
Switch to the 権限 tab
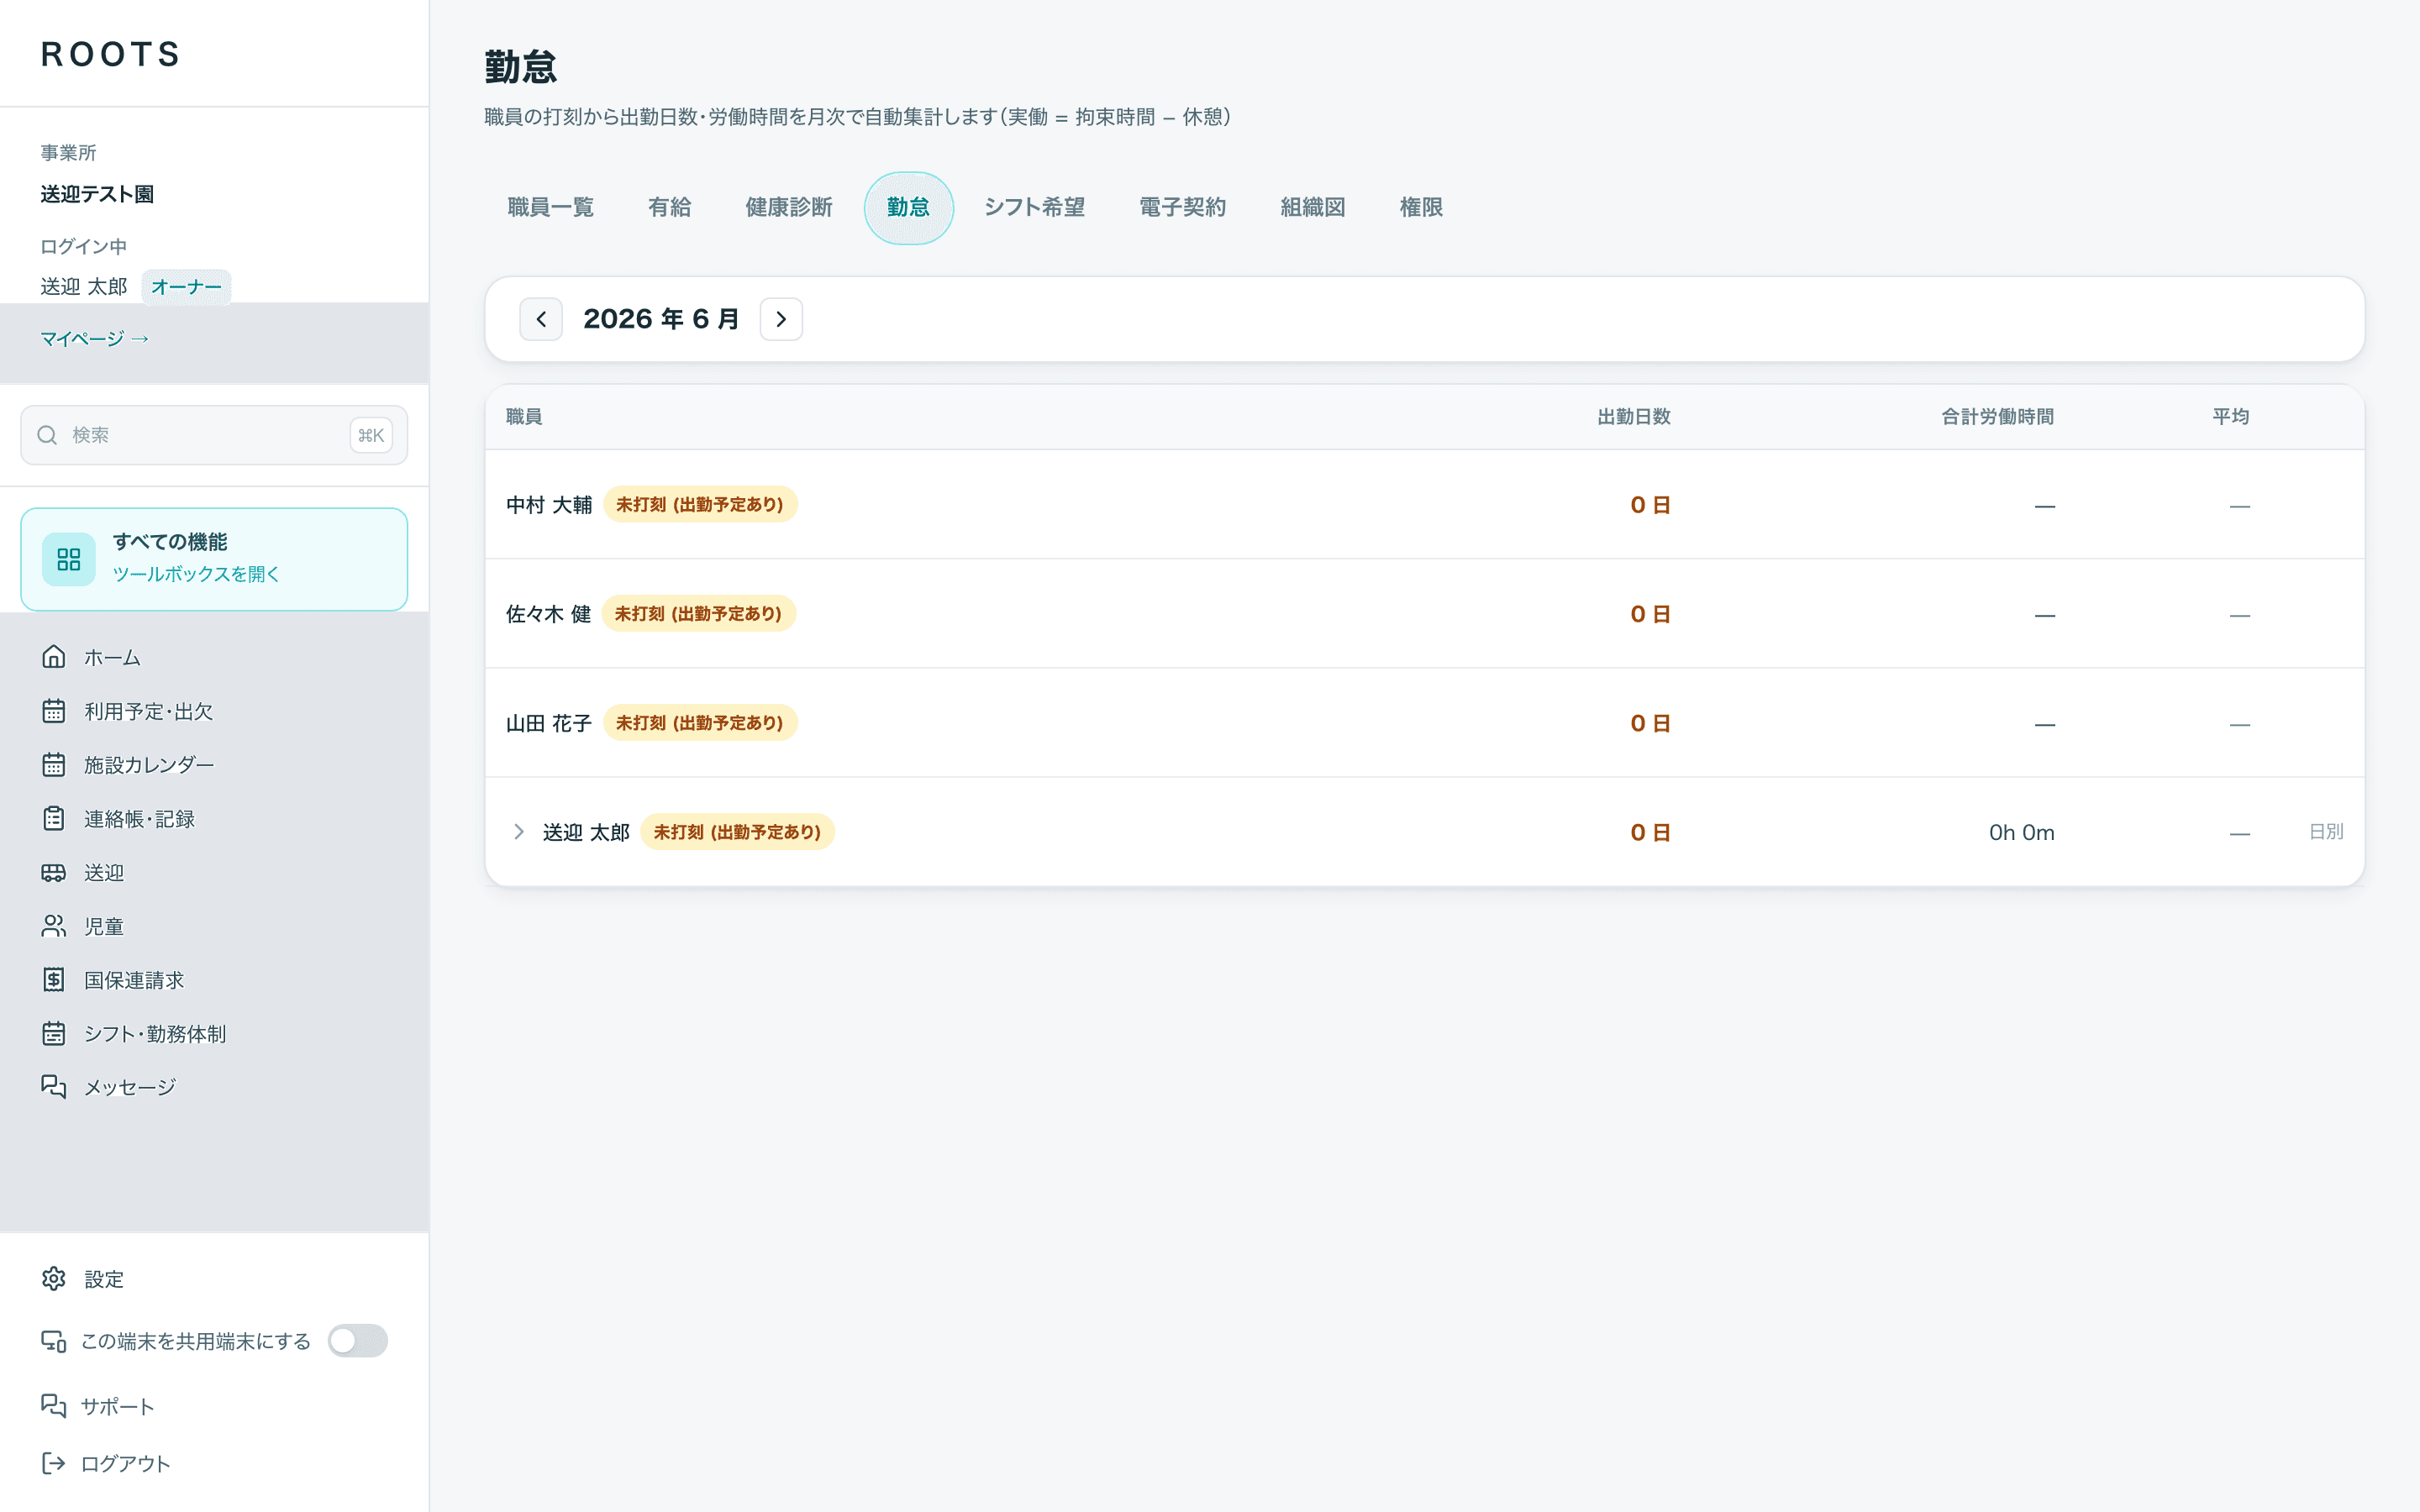(1421, 207)
